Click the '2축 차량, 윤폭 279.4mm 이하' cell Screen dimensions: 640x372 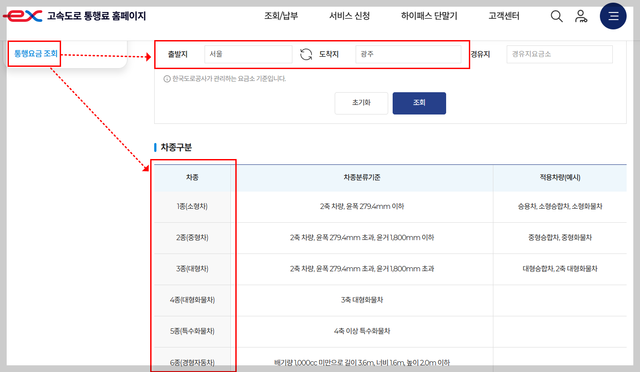pos(362,207)
